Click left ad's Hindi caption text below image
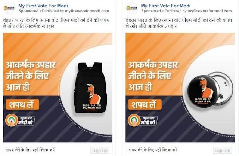Image resolution: width=239 pixels, height=156 pixels. [x=30, y=150]
